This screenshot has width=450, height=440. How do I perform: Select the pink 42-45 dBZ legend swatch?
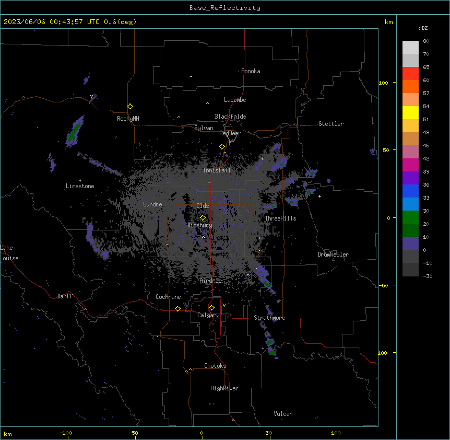(410, 152)
